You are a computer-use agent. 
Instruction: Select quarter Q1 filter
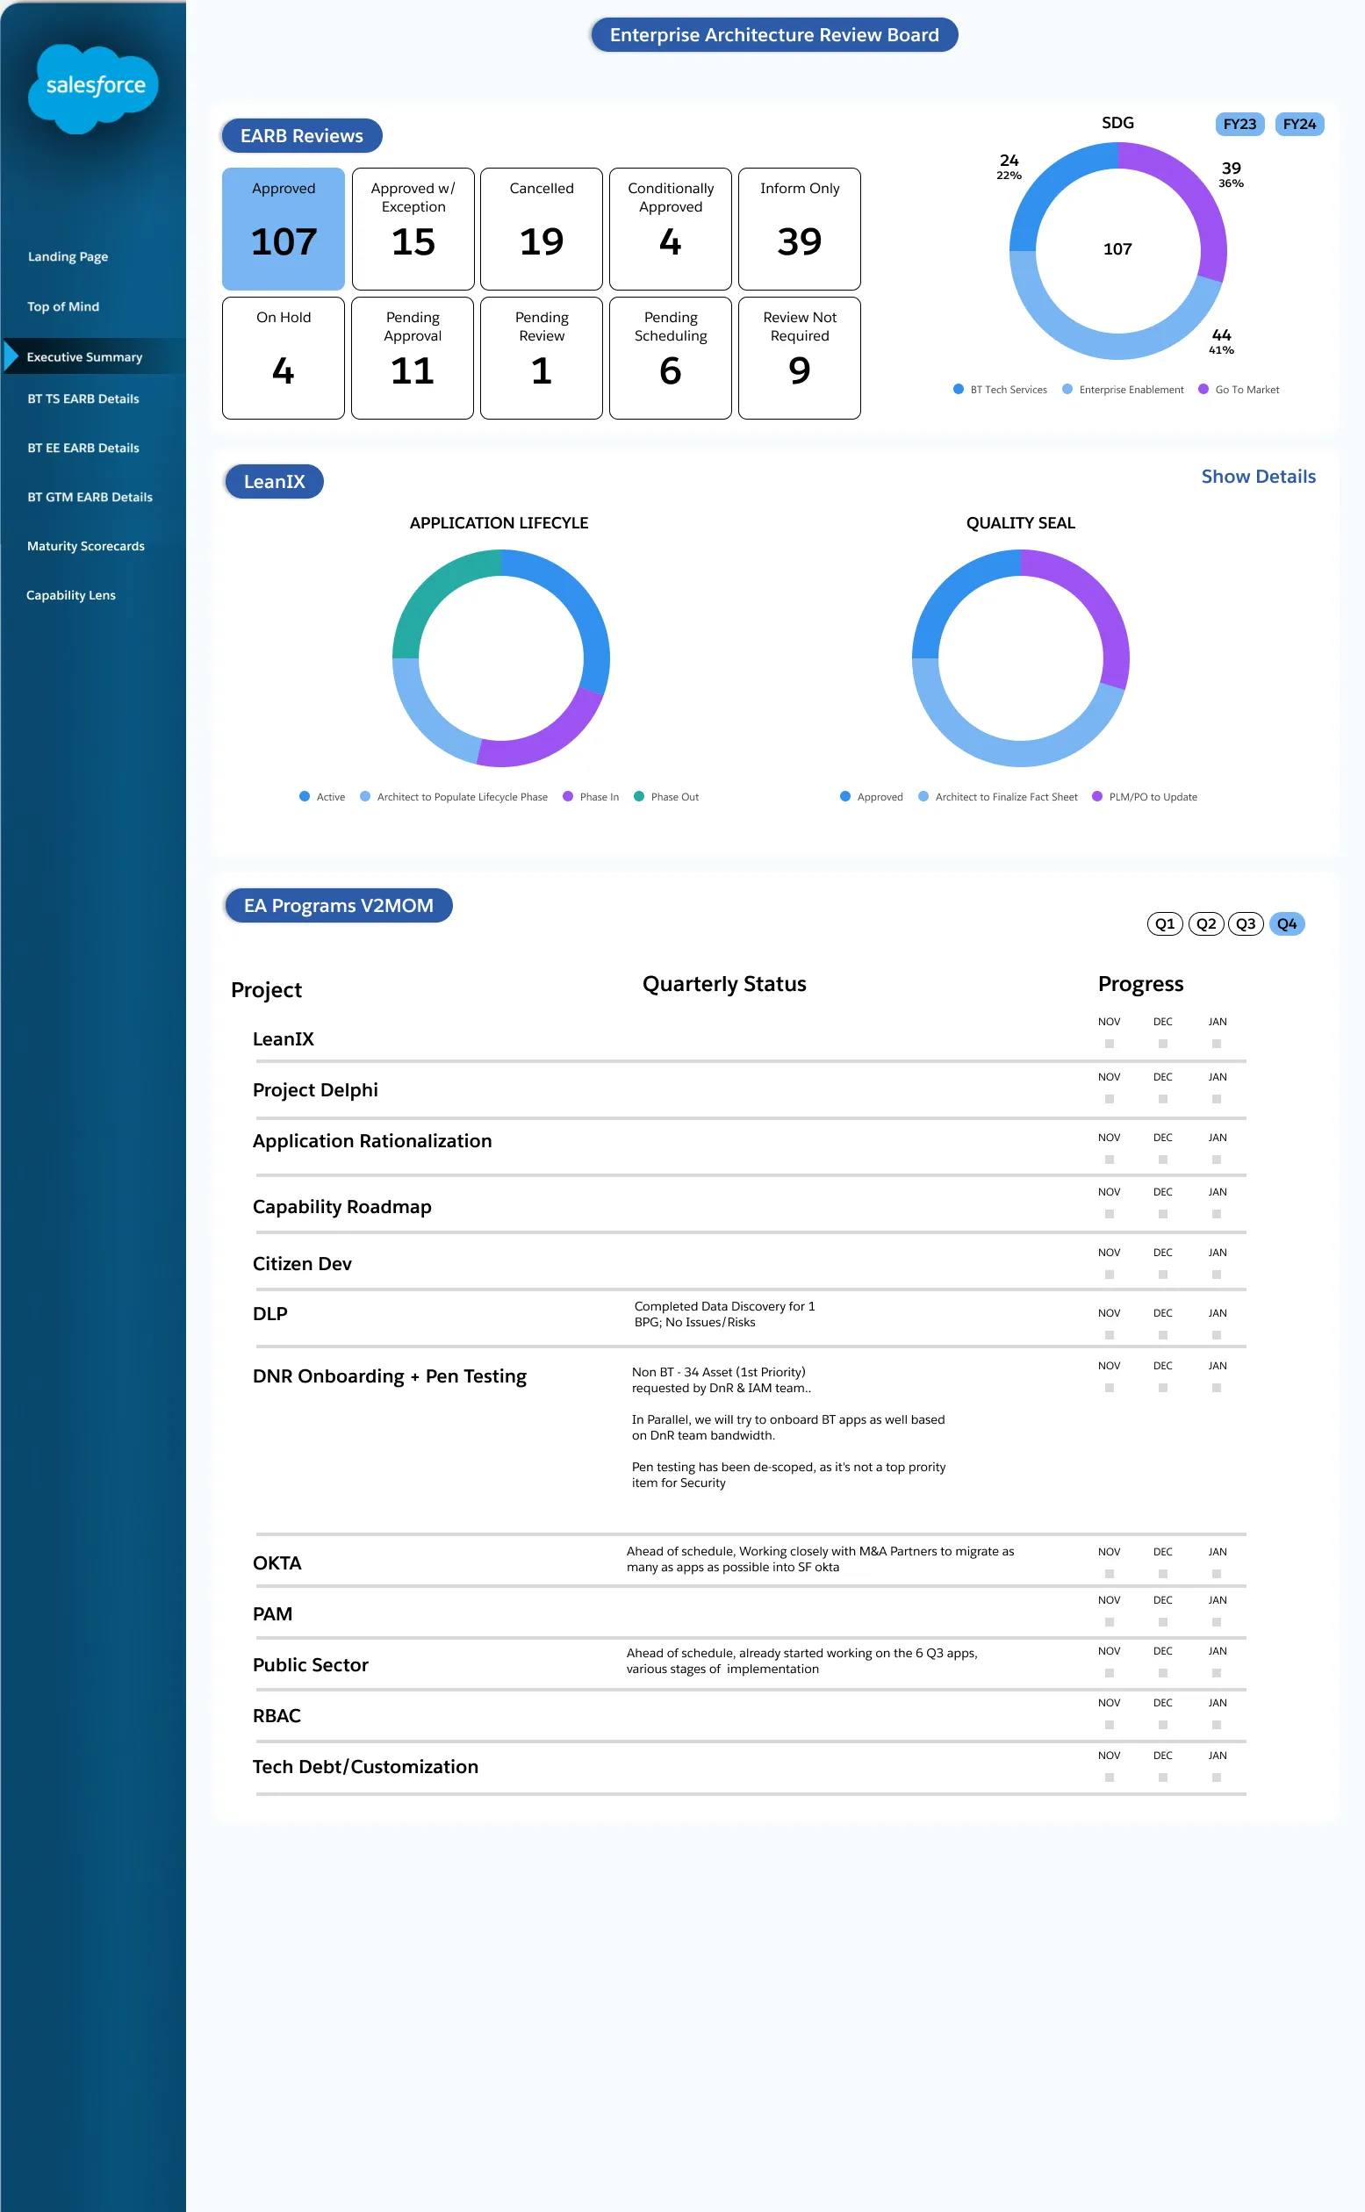coord(1165,923)
